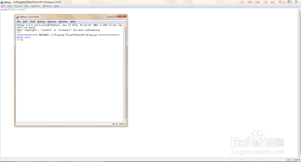Open Edit menu in aaa.py editor window
The width and height of the screenshot is (301, 162).
(x=10, y=6)
